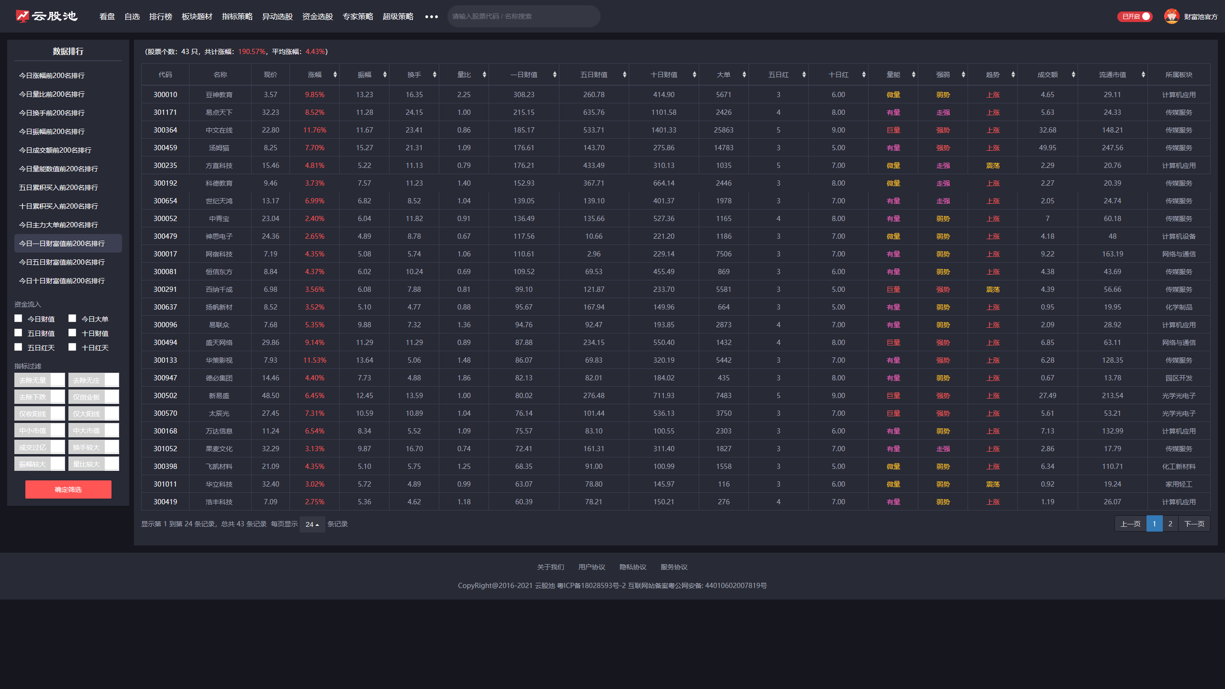Sort by 十日红 column arrows
Viewport: 1225px width, 689px height.
tap(864, 75)
